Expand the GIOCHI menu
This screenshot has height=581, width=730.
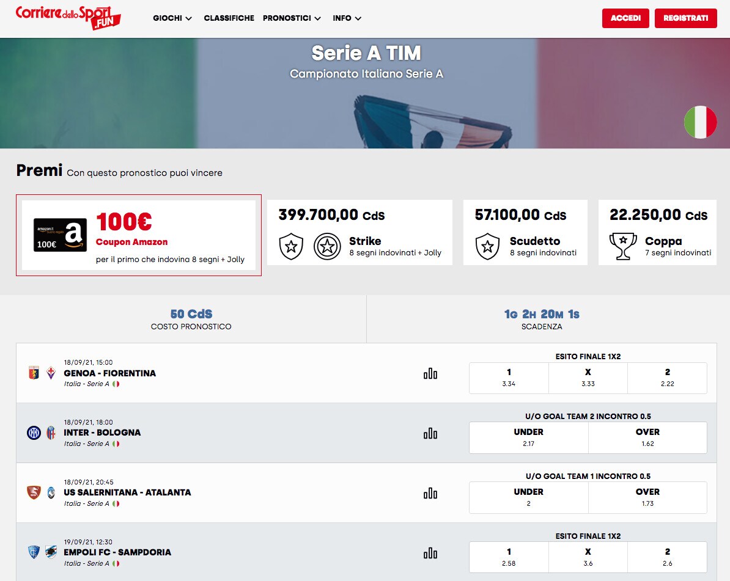pos(172,18)
